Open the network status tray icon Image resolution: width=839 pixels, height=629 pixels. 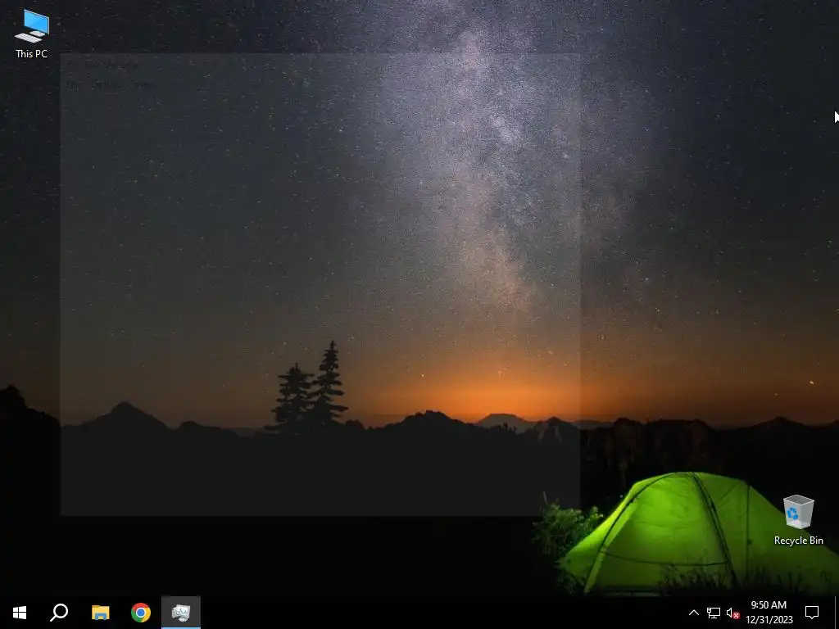click(714, 613)
